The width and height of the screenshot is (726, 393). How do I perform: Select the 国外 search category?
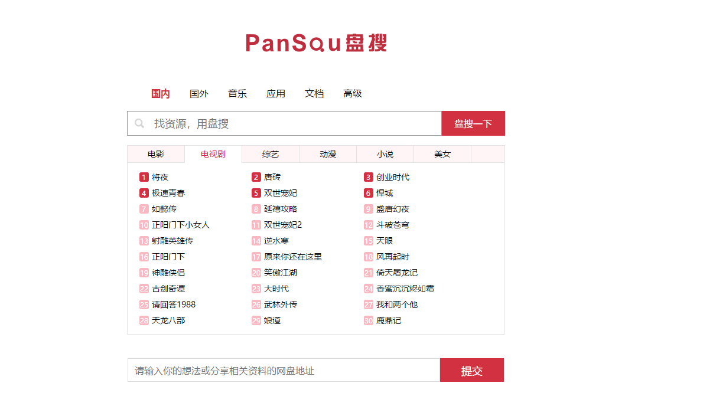[x=199, y=94]
